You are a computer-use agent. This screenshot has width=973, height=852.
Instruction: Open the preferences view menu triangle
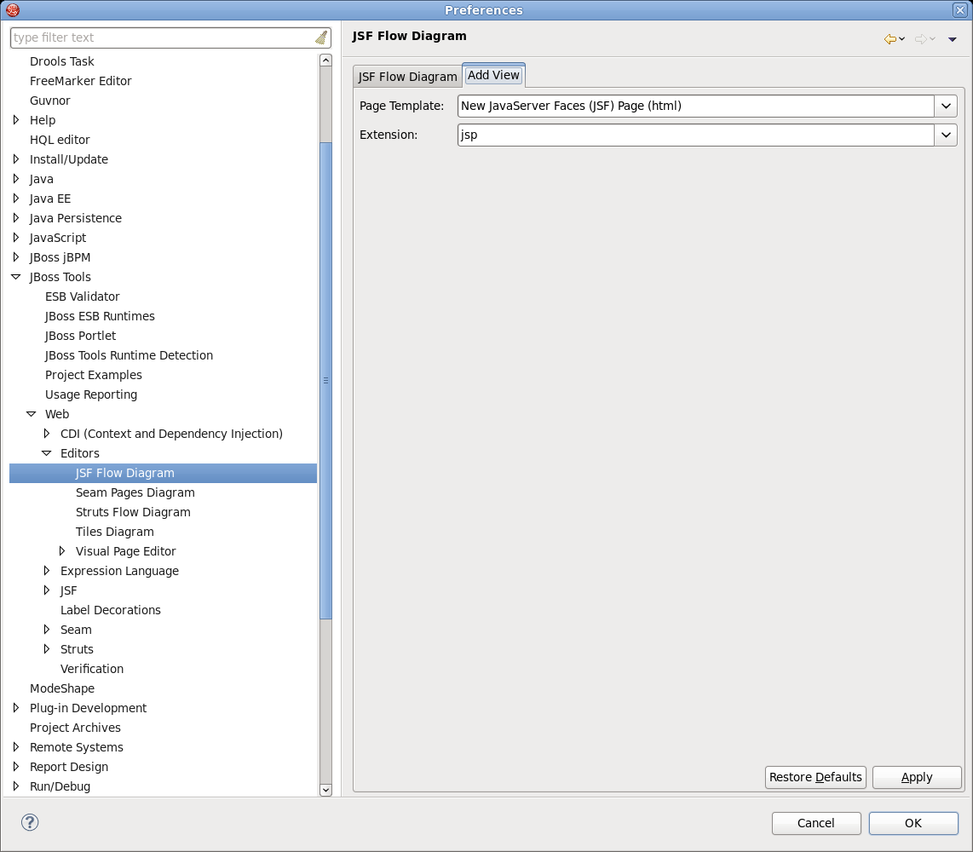coord(953,39)
